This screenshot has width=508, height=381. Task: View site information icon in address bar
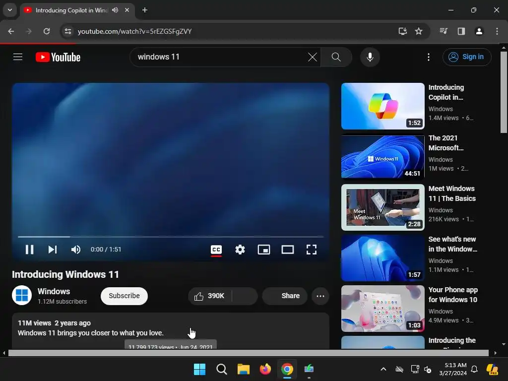(68, 31)
